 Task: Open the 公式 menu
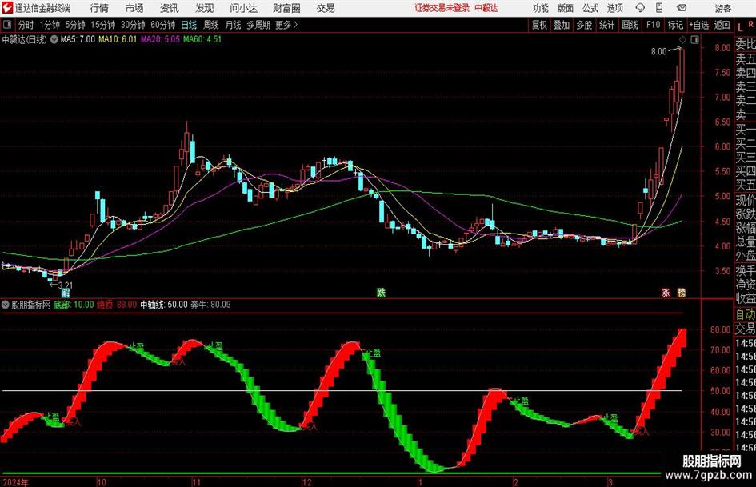590,8
